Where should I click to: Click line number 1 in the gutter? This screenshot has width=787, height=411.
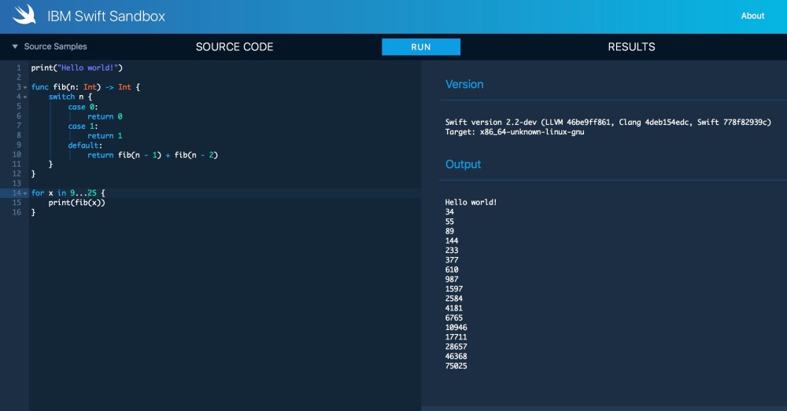coord(17,68)
